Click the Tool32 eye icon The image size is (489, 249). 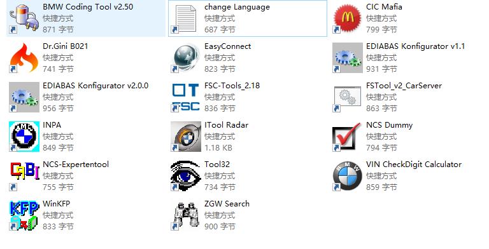tap(185, 176)
